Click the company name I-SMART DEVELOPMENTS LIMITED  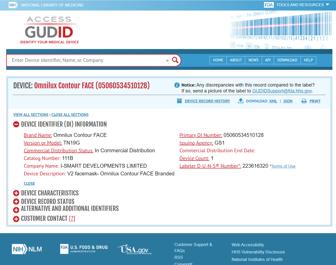[104, 166]
